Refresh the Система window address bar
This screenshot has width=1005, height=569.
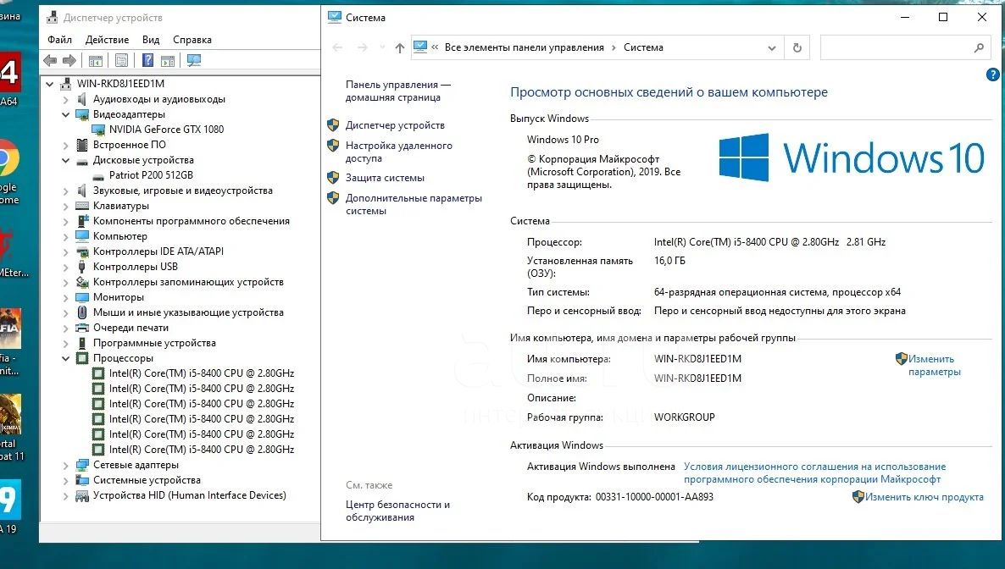(x=797, y=47)
